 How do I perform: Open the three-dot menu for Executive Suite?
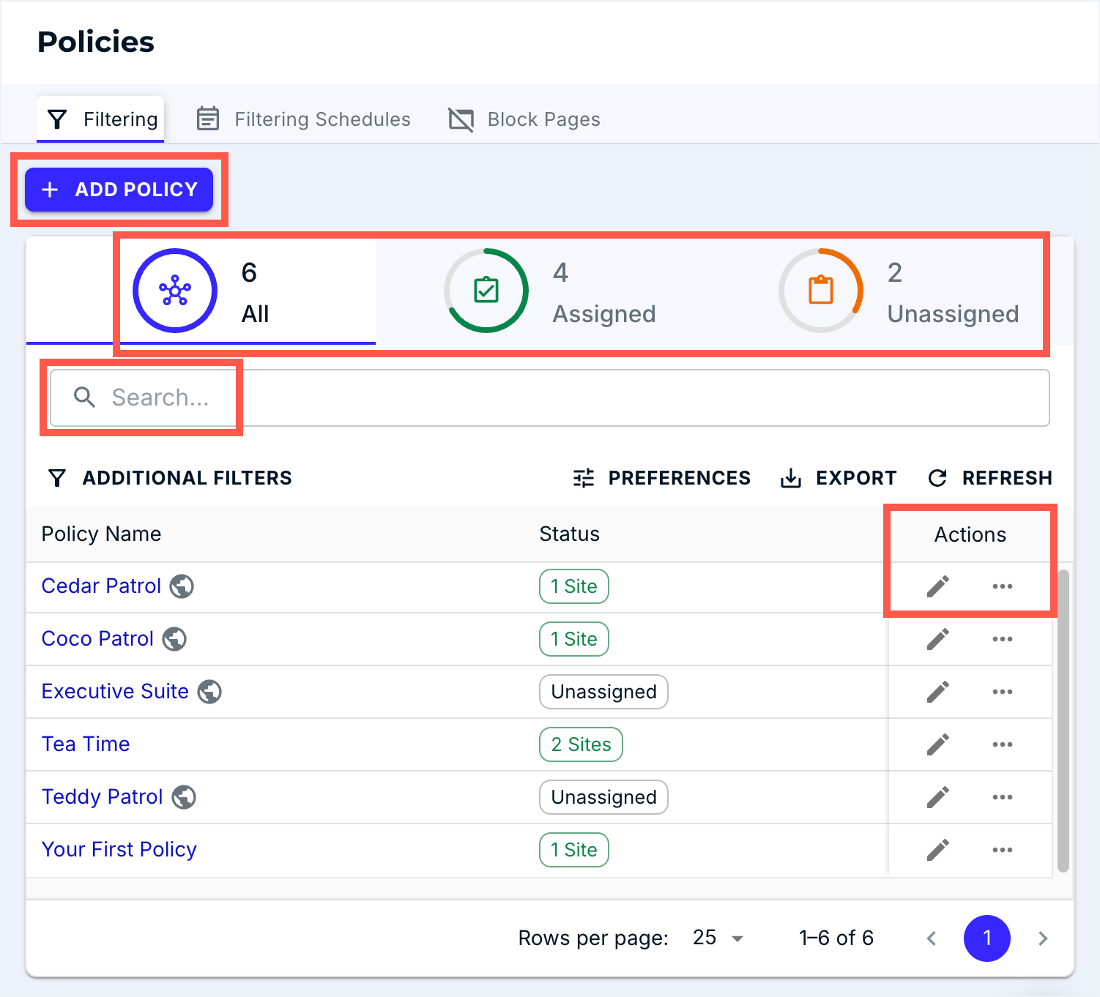1002,692
